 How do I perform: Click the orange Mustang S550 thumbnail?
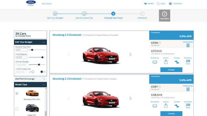tap(32, 93)
